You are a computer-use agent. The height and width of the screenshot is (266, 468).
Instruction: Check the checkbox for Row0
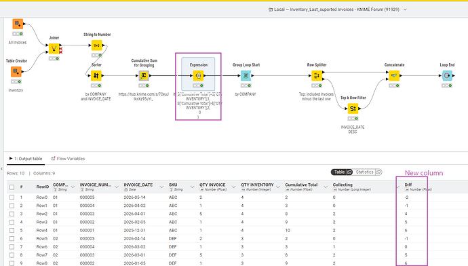(12, 197)
